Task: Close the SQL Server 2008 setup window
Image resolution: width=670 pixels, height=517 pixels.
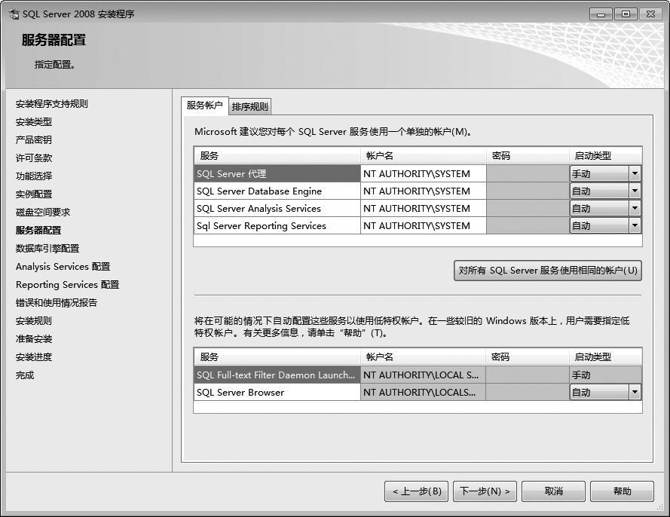Action: click(650, 14)
